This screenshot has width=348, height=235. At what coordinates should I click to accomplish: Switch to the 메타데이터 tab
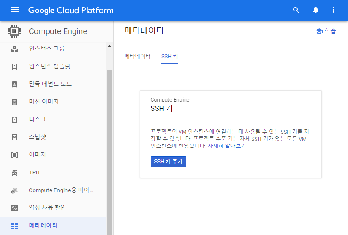tap(138, 56)
